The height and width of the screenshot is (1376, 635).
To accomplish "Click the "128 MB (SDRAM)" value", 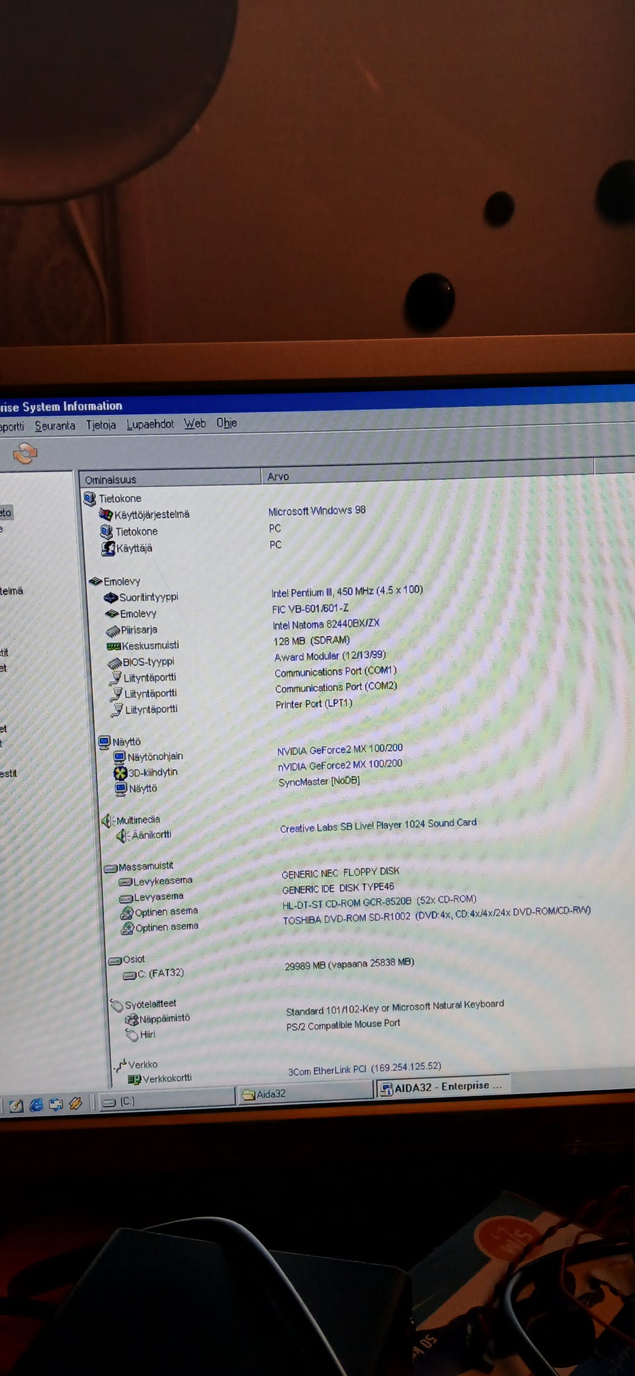I will pyautogui.click(x=312, y=641).
